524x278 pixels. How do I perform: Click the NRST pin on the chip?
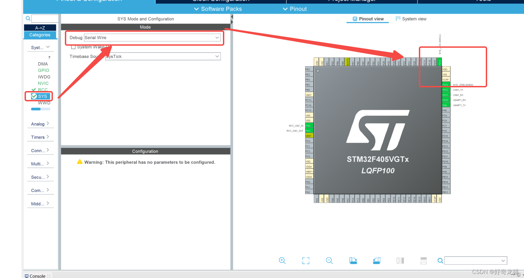[309, 136]
